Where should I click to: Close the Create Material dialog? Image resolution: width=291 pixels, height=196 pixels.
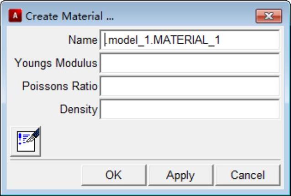point(268,17)
